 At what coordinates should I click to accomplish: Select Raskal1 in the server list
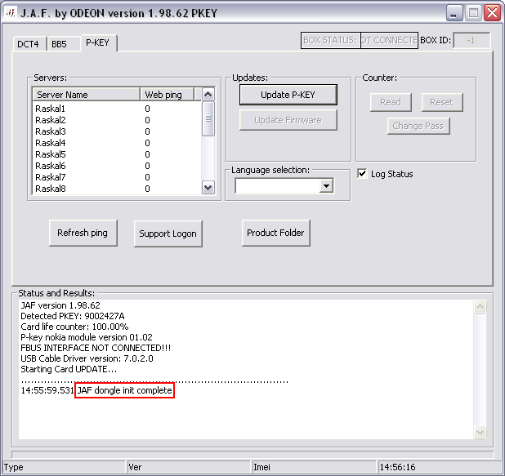[x=51, y=109]
